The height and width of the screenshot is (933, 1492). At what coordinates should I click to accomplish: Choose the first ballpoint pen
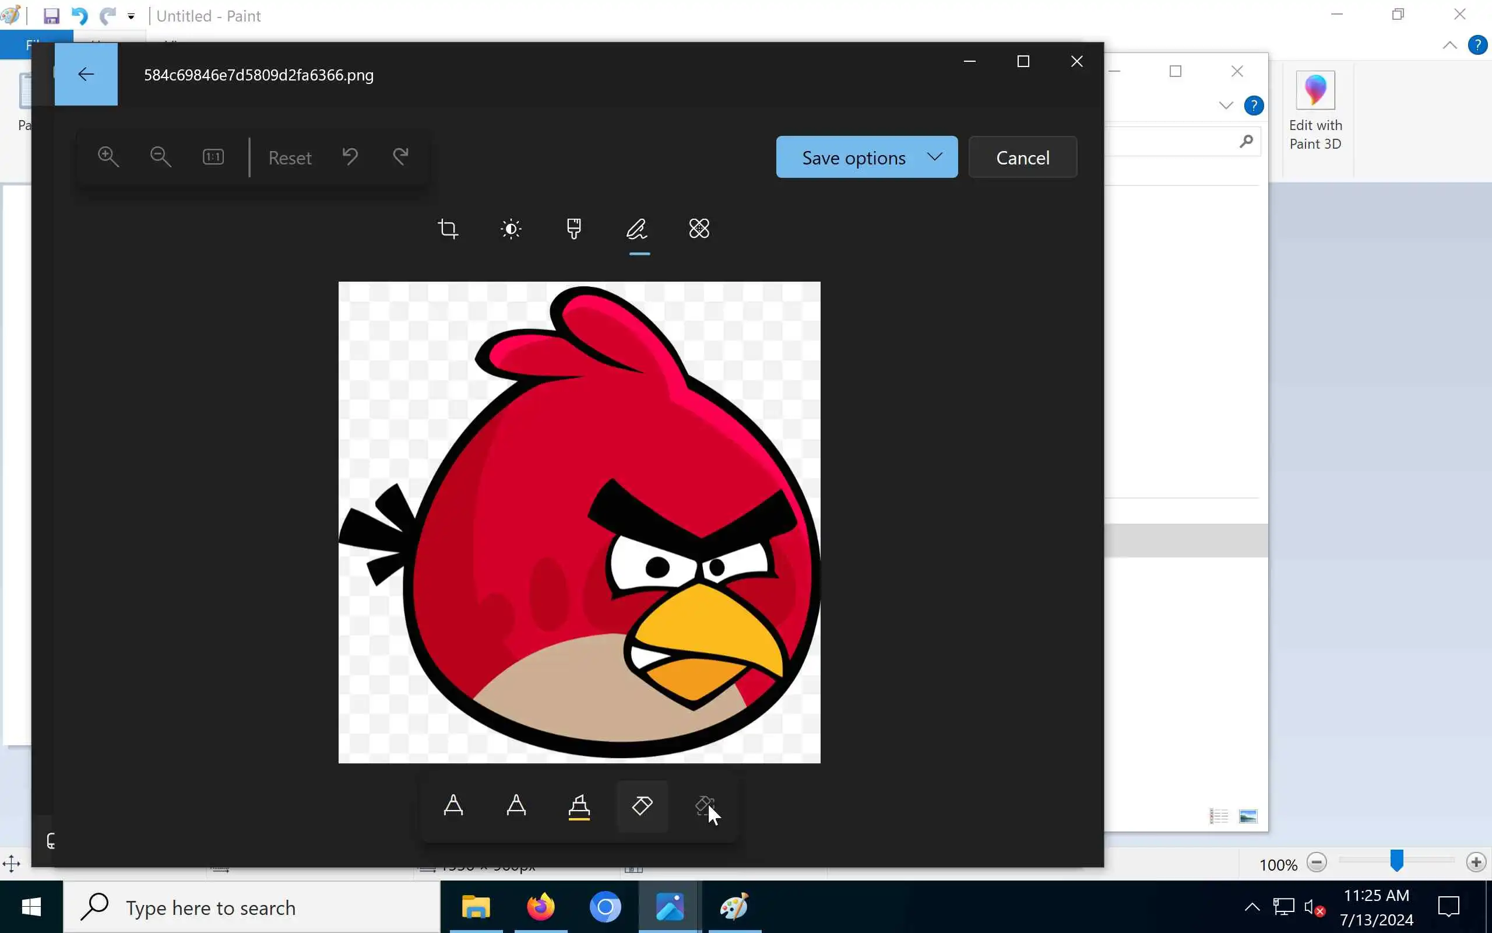454,806
